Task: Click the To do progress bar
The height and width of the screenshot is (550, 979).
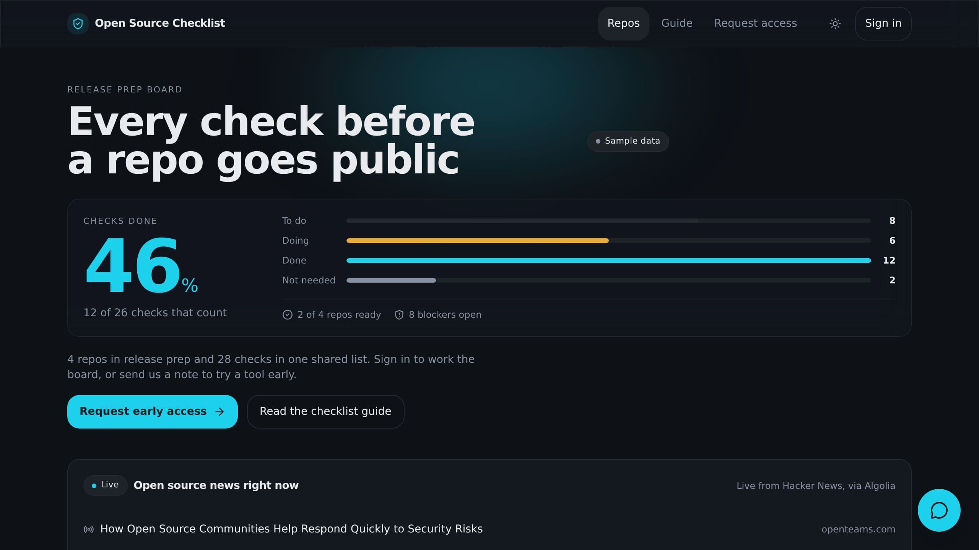Action: point(608,221)
